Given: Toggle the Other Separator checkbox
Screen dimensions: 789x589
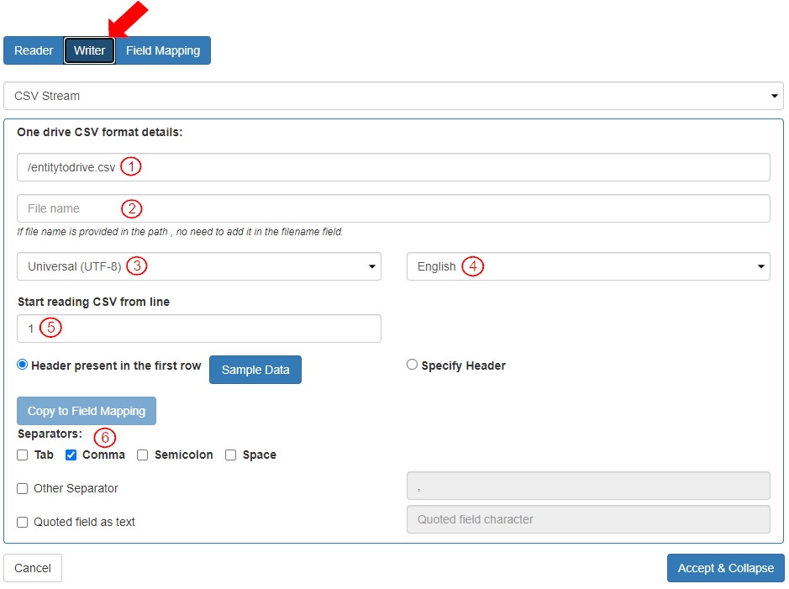Looking at the screenshot, I should click(x=23, y=488).
